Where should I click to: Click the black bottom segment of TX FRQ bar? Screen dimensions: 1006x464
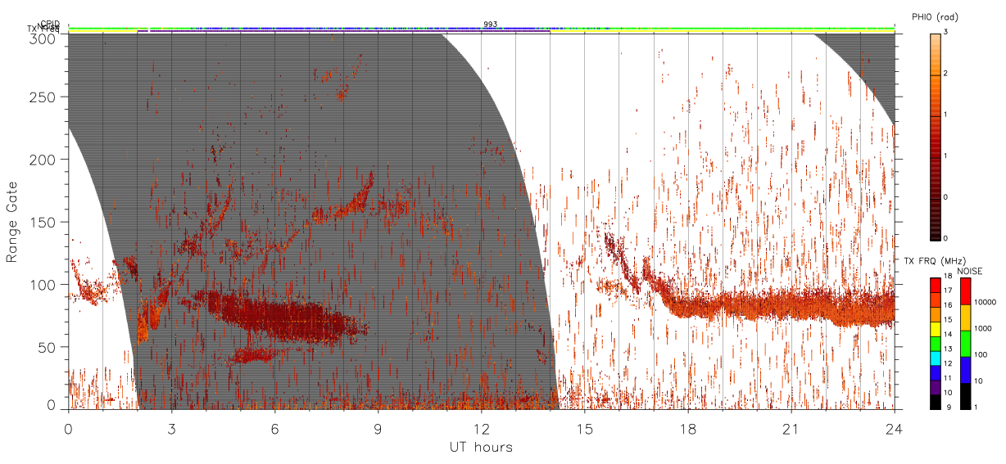936,400
